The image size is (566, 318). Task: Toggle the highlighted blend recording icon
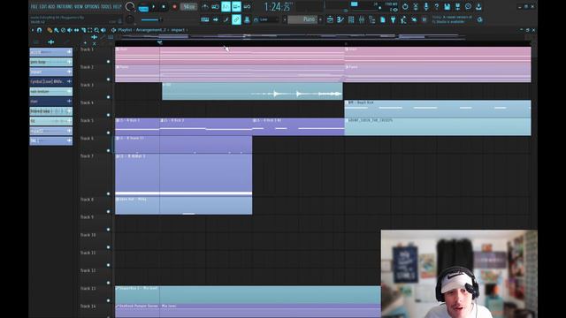coord(236,6)
